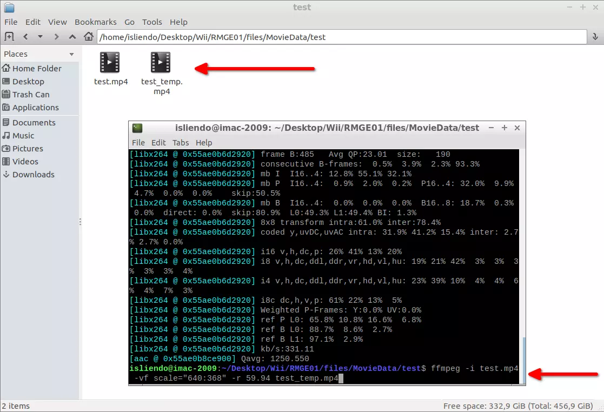Click the ffmpeg command line in terminal

tap(324, 374)
